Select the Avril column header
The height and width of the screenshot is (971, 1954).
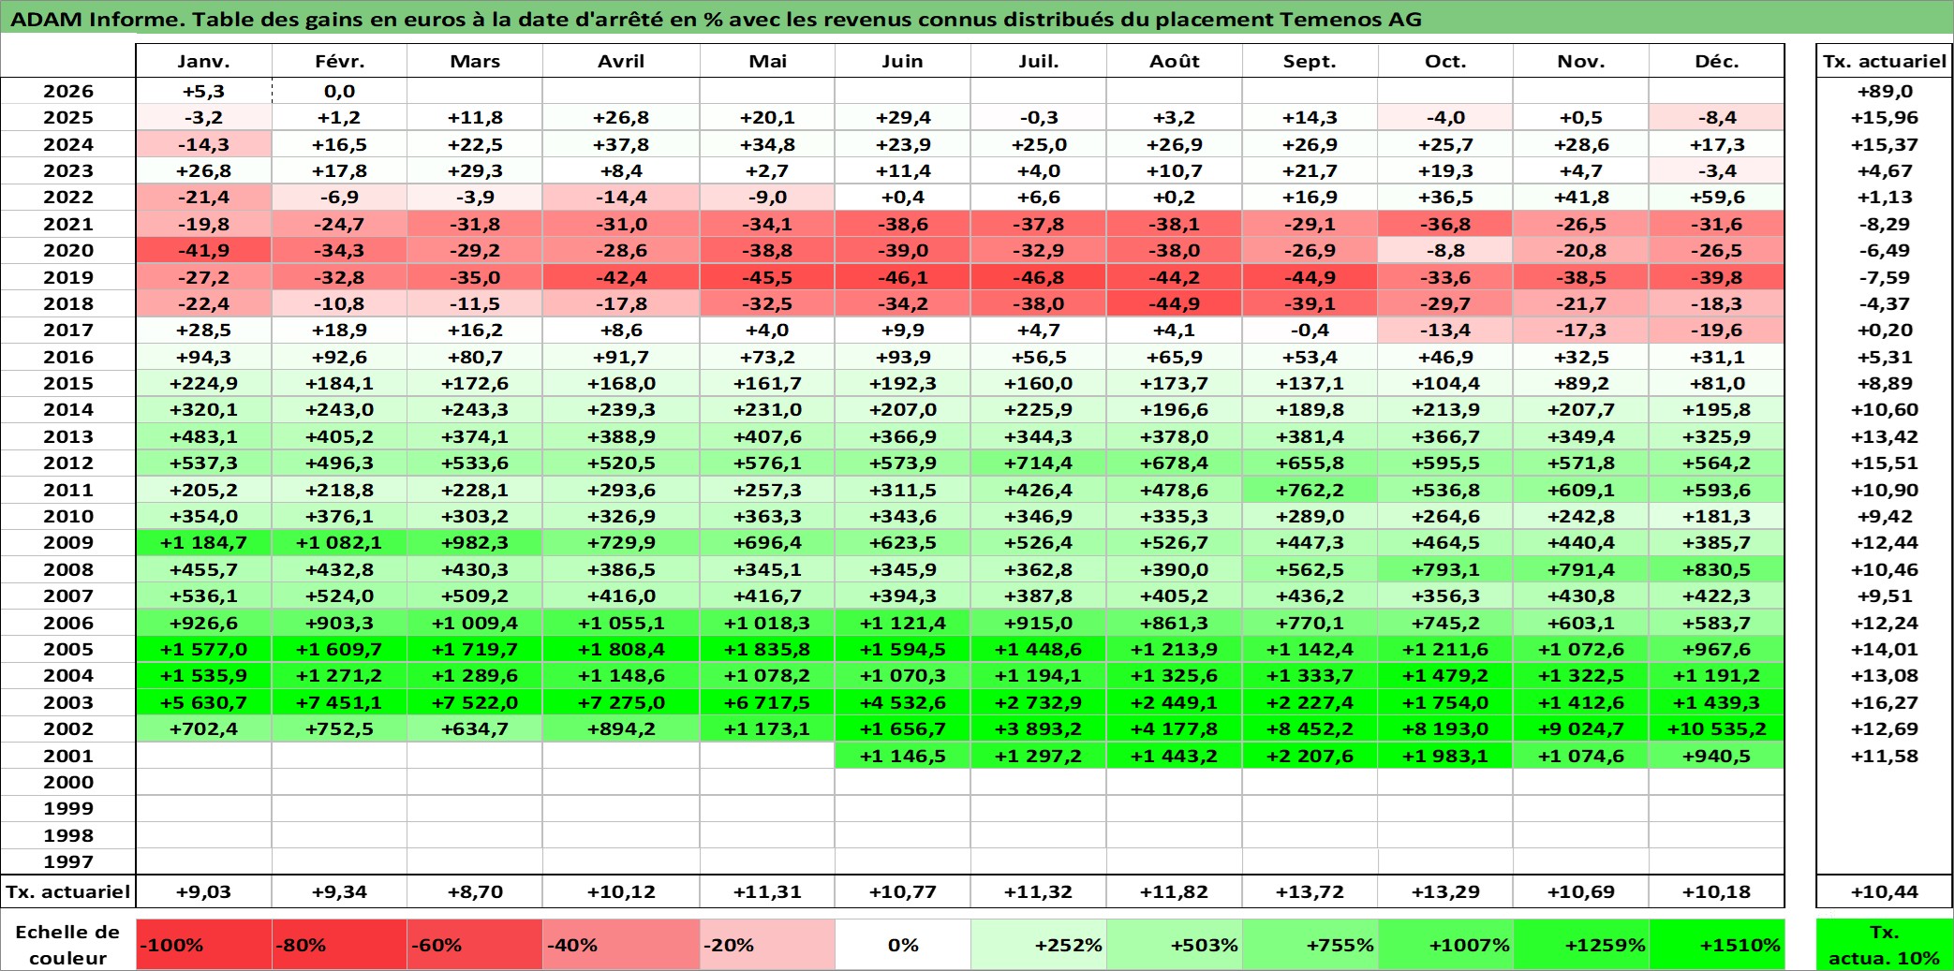[621, 61]
